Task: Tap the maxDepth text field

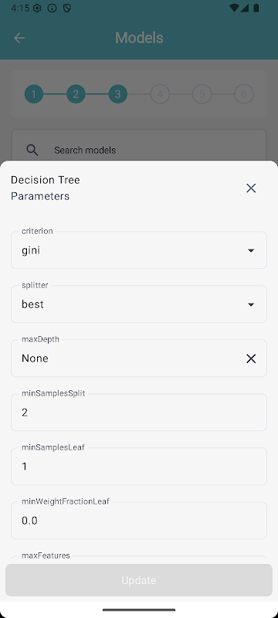Action: (x=138, y=358)
